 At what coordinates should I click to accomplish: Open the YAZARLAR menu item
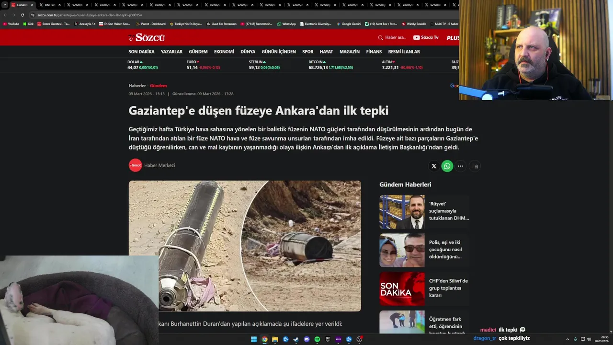(x=171, y=52)
